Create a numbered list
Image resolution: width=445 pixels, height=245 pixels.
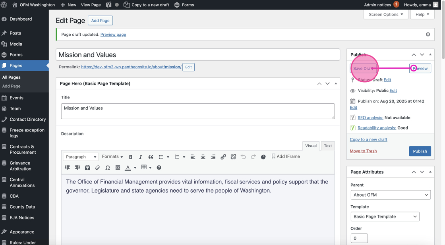(x=177, y=157)
